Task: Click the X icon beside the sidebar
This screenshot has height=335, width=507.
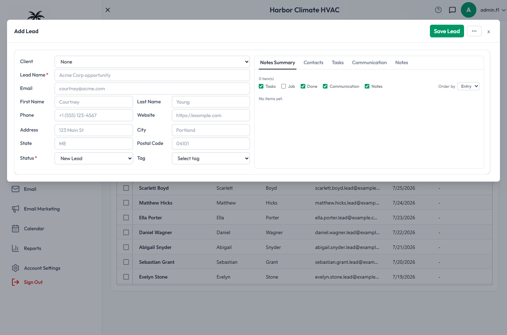Action: [108, 10]
